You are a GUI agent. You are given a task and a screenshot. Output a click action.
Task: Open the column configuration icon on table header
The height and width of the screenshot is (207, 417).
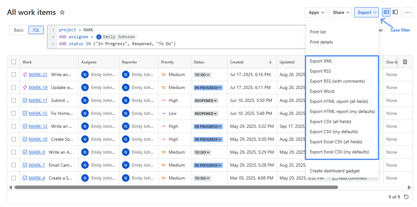[405, 62]
